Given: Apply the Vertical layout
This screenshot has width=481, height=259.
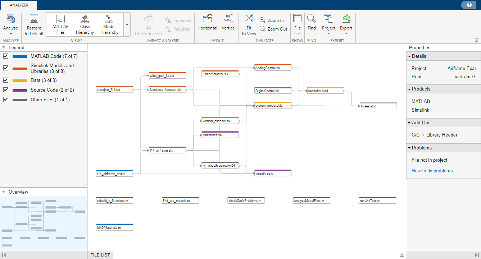Looking at the screenshot, I should coord(228,24).
